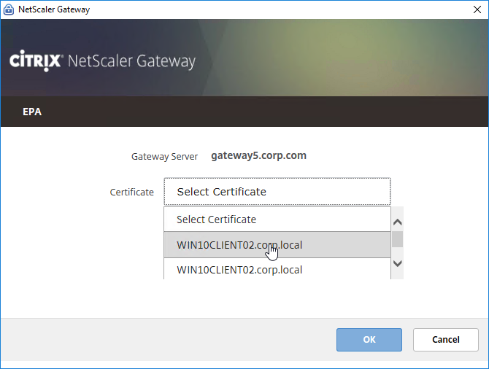Select the highlighted WIN10CLIENT02.corp.local certificate entry
The width and height of the screenshot is (489, 369).
277,244
